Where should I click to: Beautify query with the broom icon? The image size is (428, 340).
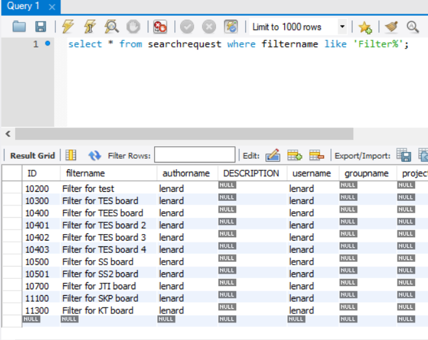click(x=391, y=27)
